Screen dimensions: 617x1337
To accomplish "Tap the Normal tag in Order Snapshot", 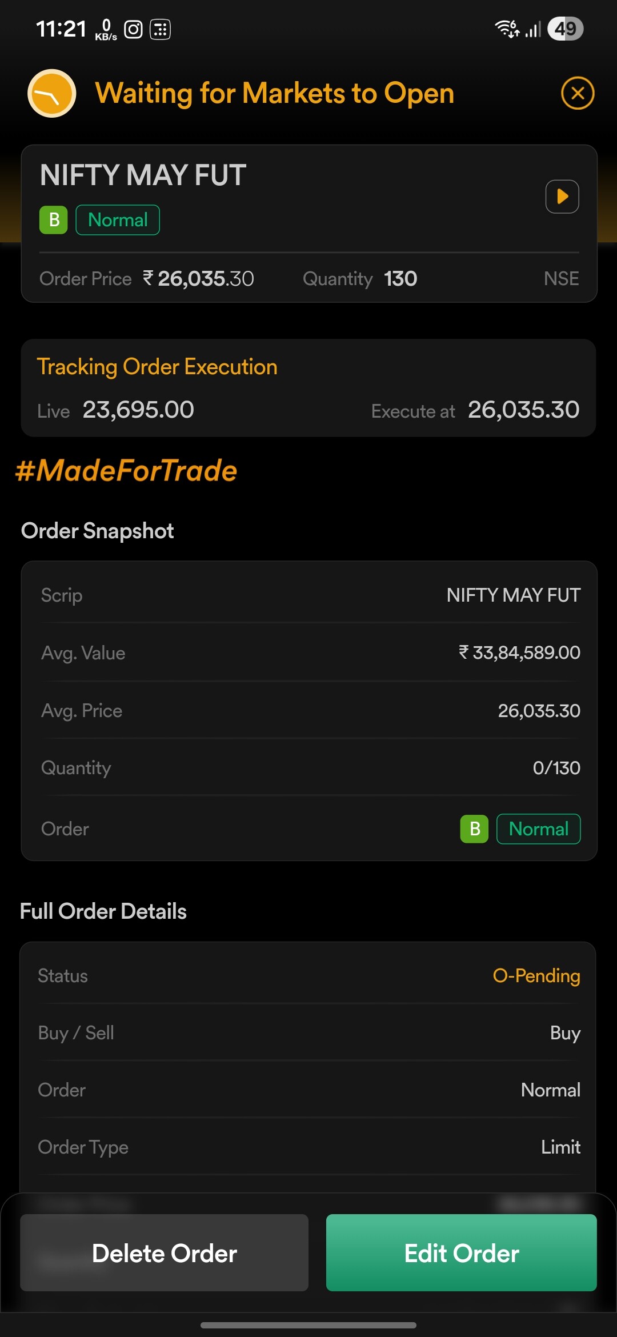I will [x=539, y=828].
